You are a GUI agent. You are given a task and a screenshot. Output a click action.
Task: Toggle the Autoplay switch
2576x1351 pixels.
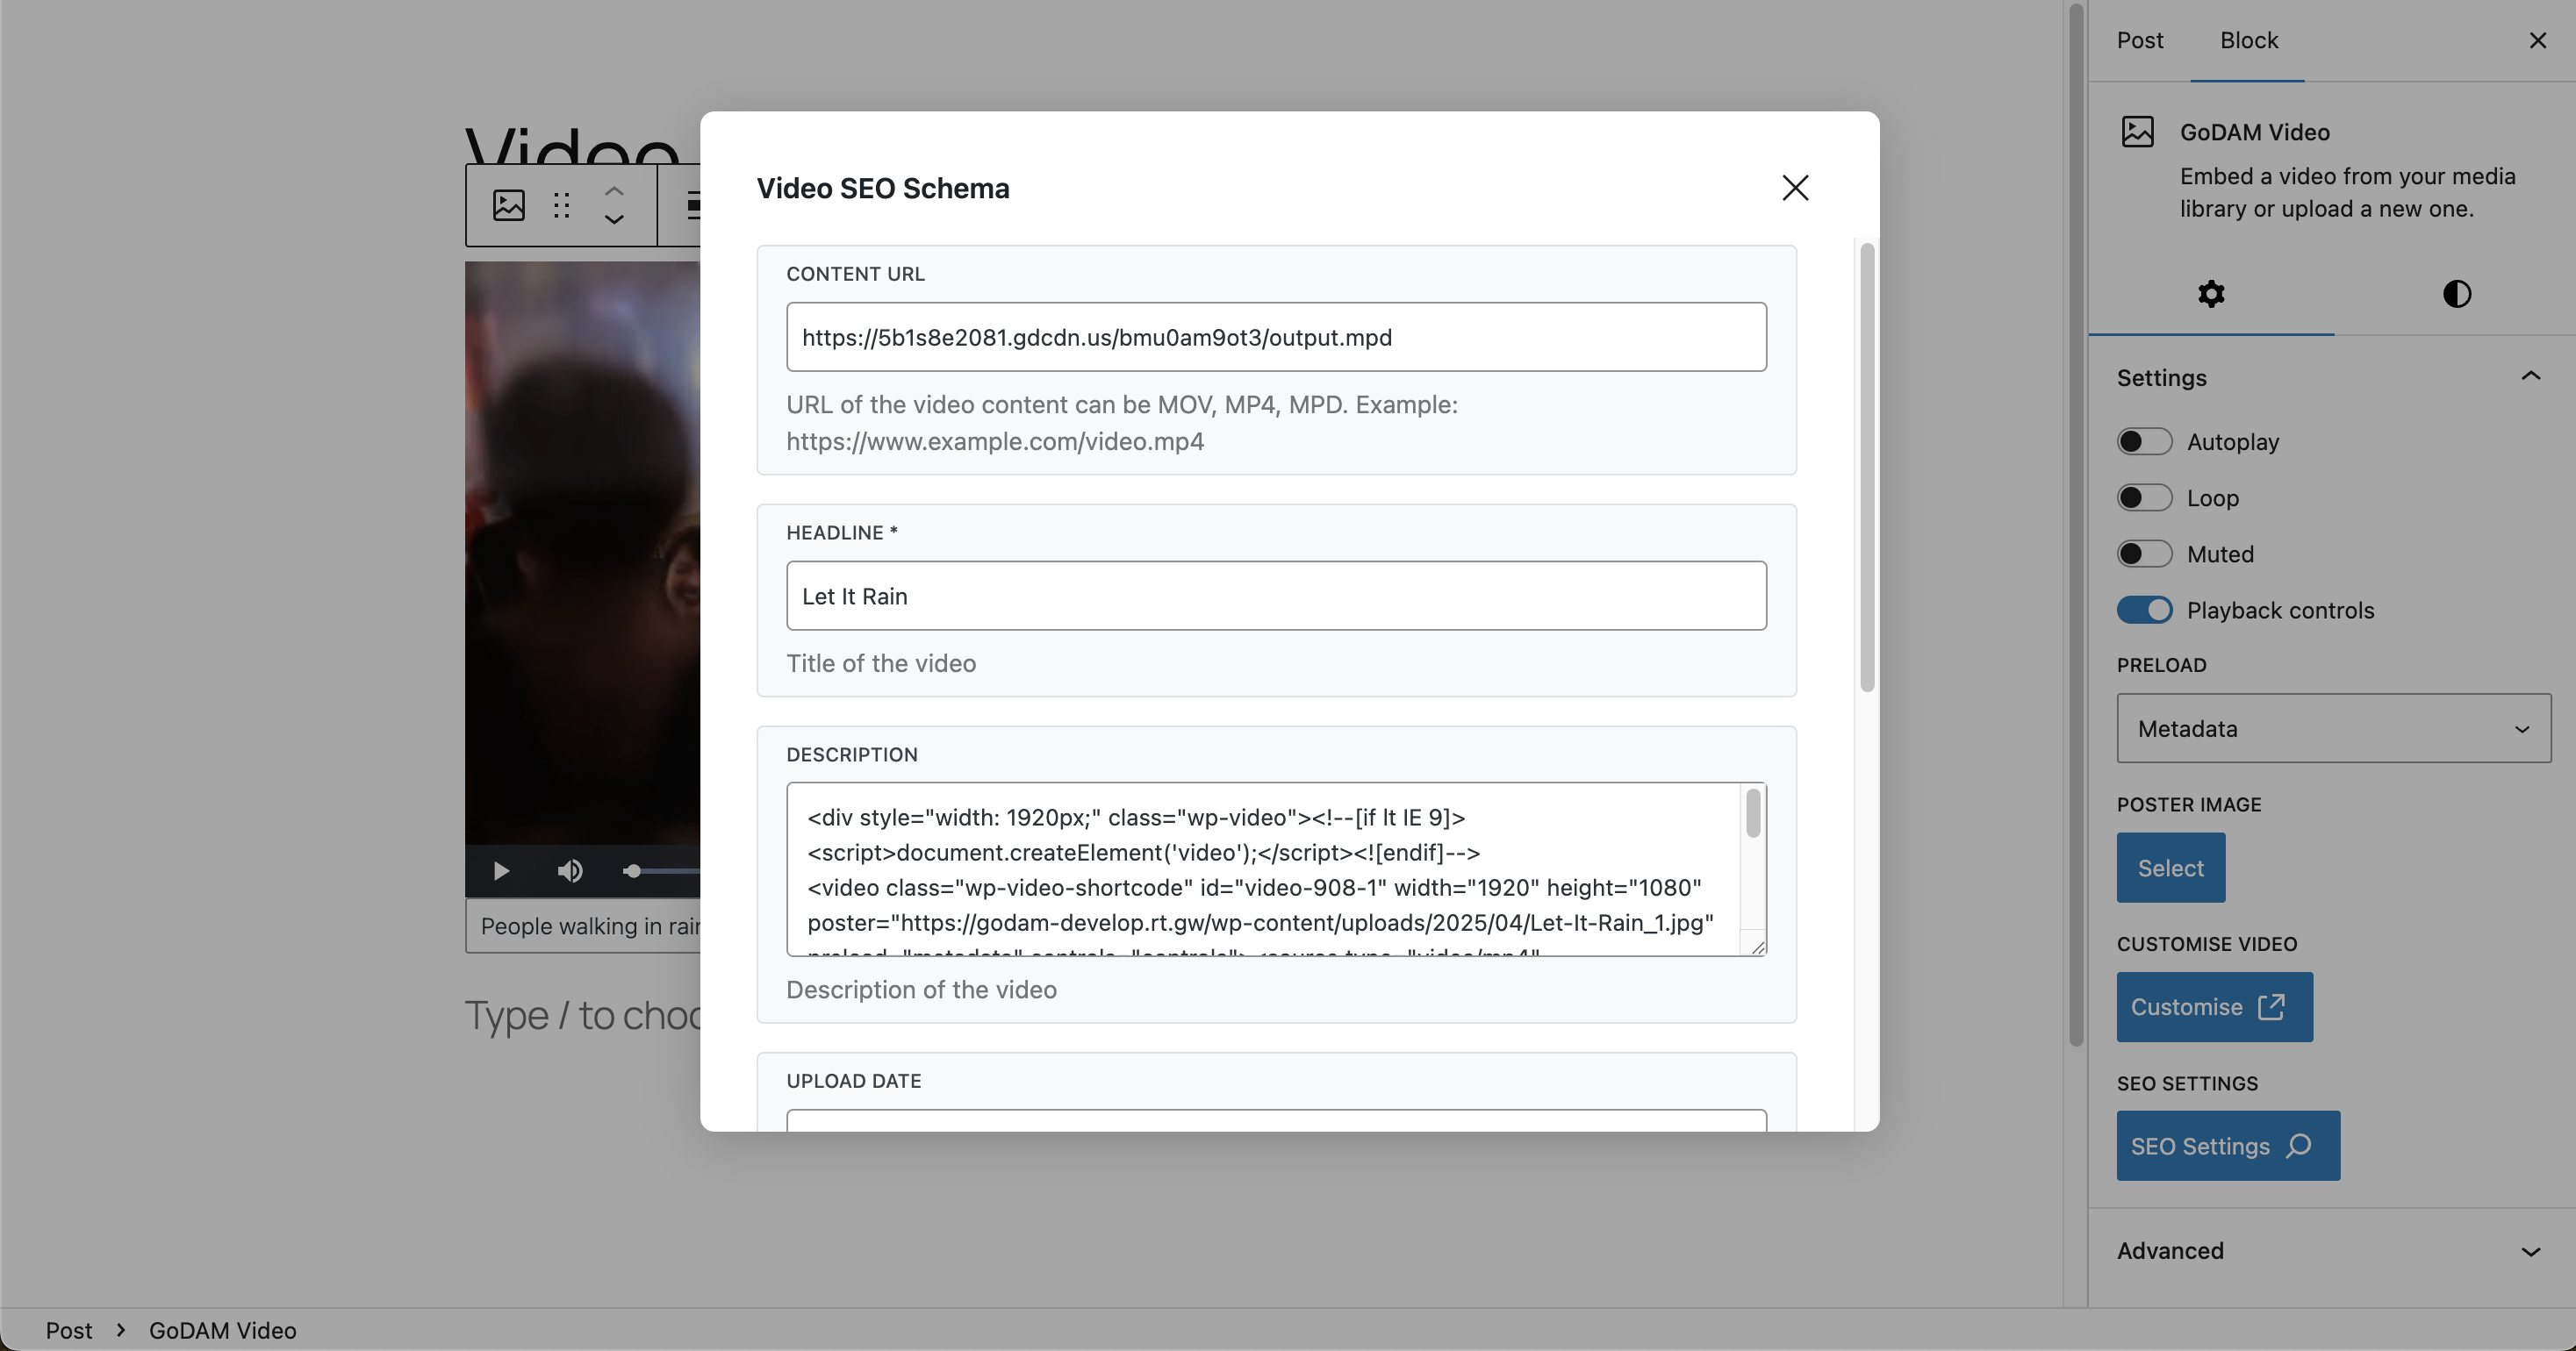pyautogui.click(x=2144, y=441)
